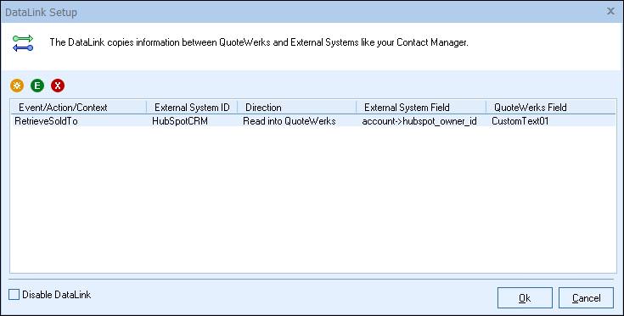Image resolution: width=624 pixels, height=316 pixels.
Task: Click the Direction column header
Action: coord(297,108)
